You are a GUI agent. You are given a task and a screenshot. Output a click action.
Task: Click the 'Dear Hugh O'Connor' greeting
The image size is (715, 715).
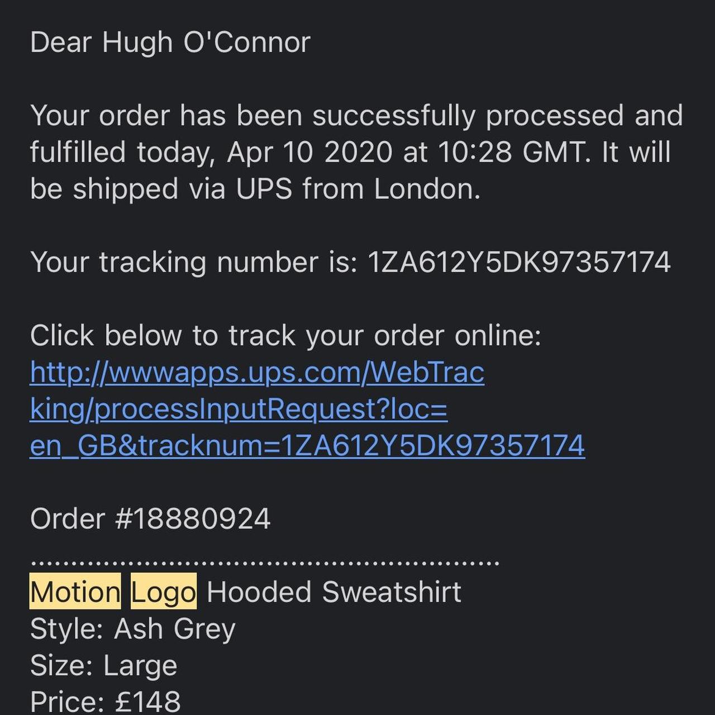point(170,42)
